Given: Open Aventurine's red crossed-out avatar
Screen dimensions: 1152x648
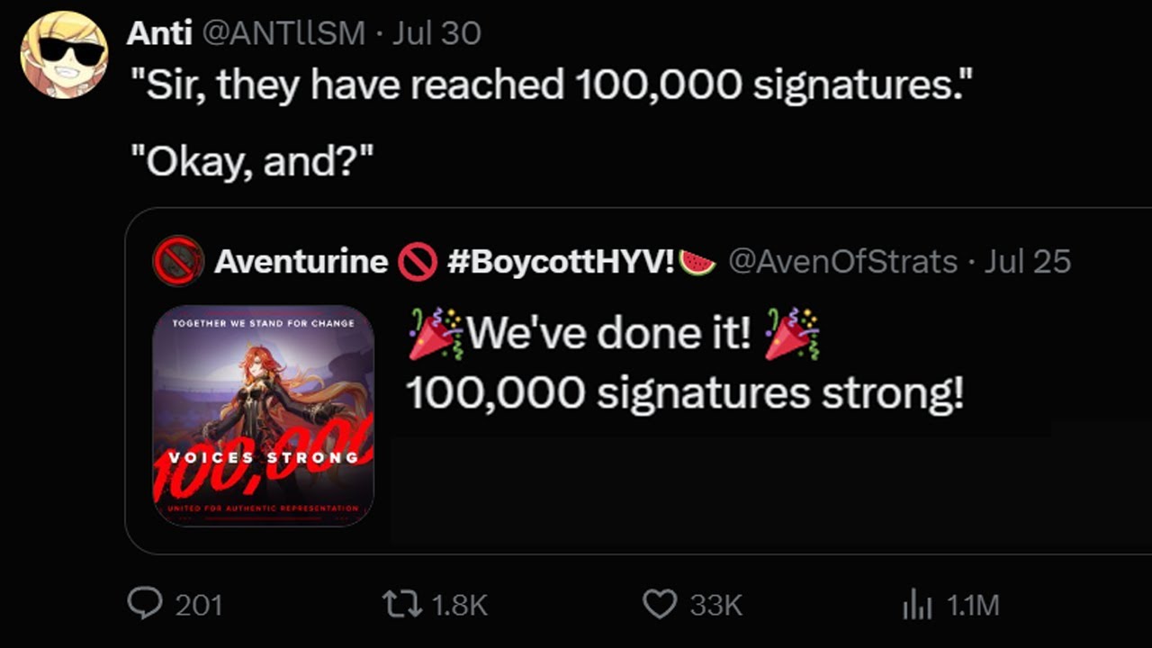Looking at the screenshot, I should [x=178, y=261].
